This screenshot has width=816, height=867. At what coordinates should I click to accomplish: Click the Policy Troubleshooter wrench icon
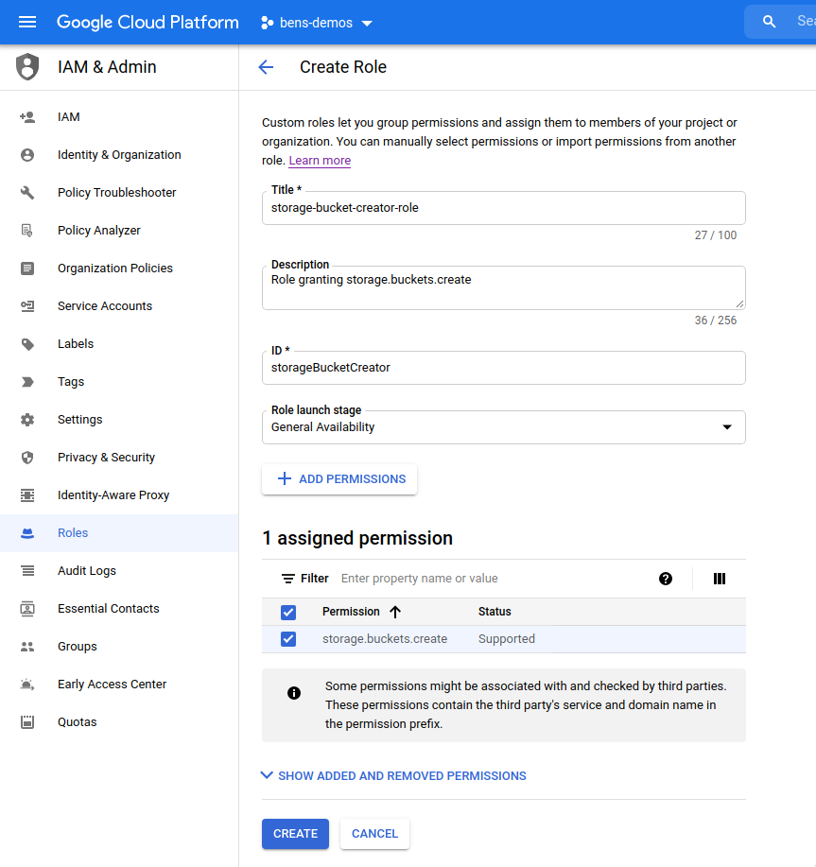27,193
